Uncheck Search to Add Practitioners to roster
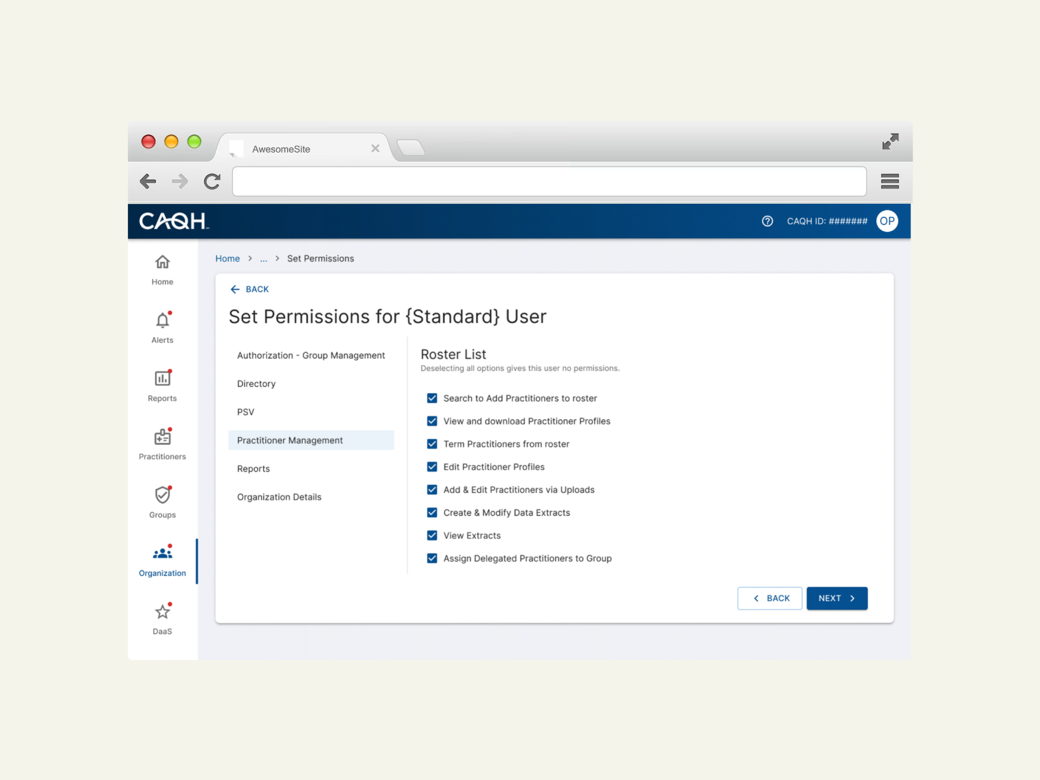Screen dimensions: 1040x780 pos(432,398)
